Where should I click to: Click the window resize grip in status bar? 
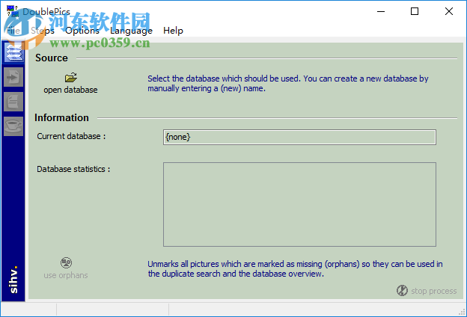point(462,312)
